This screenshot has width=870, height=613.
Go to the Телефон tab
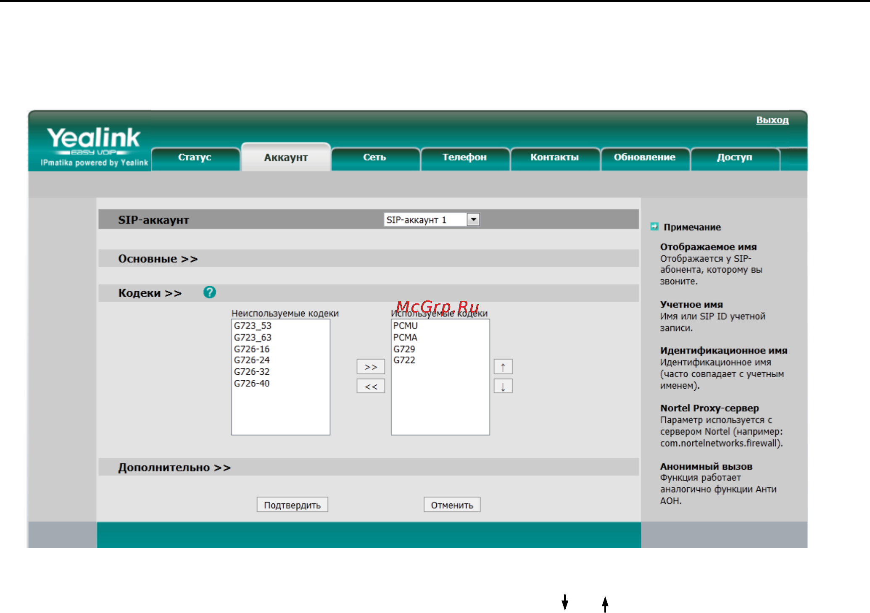464,158
